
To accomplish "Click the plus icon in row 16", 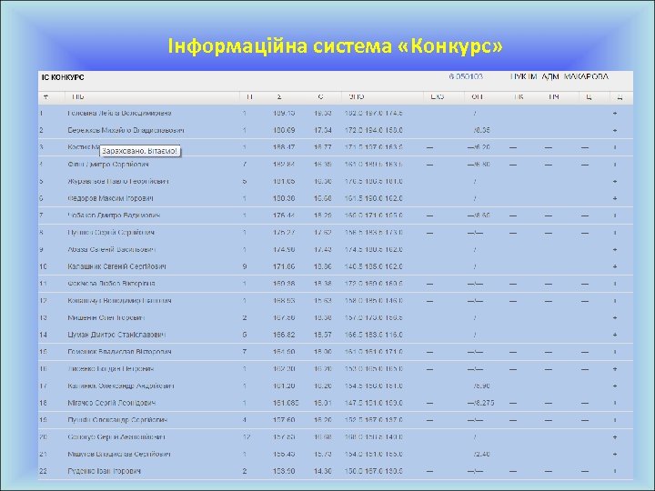I will pyautogui.click(x=615, y=369).
